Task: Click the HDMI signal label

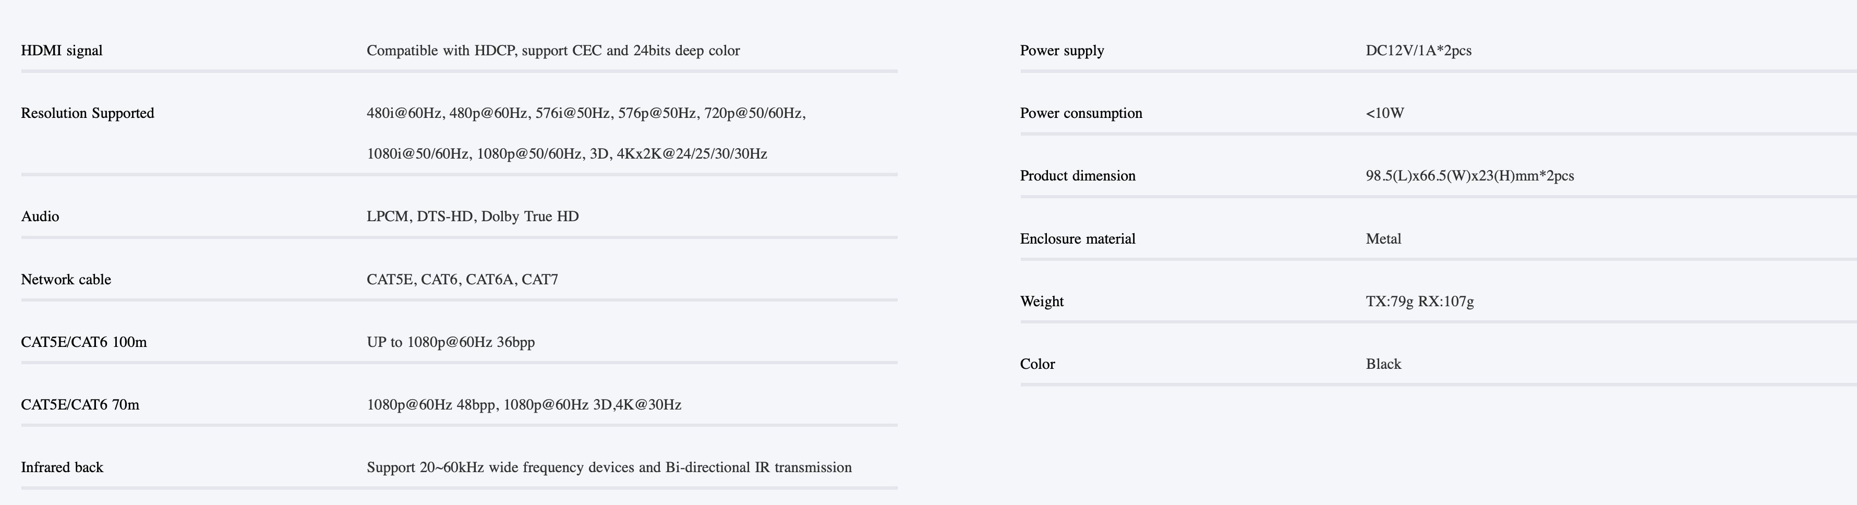Action: (62, 51)
